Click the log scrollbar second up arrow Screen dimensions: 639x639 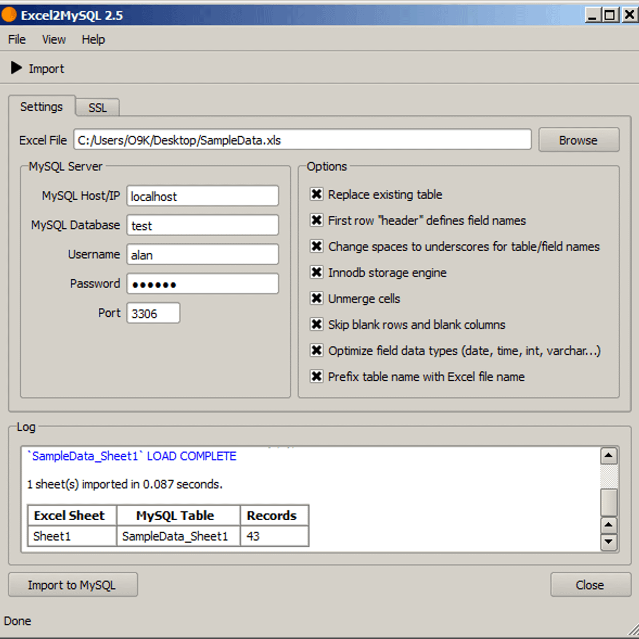click(x=609, y=525)
